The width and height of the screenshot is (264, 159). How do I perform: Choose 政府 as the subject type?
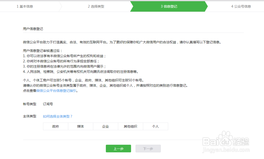[55, 126]
